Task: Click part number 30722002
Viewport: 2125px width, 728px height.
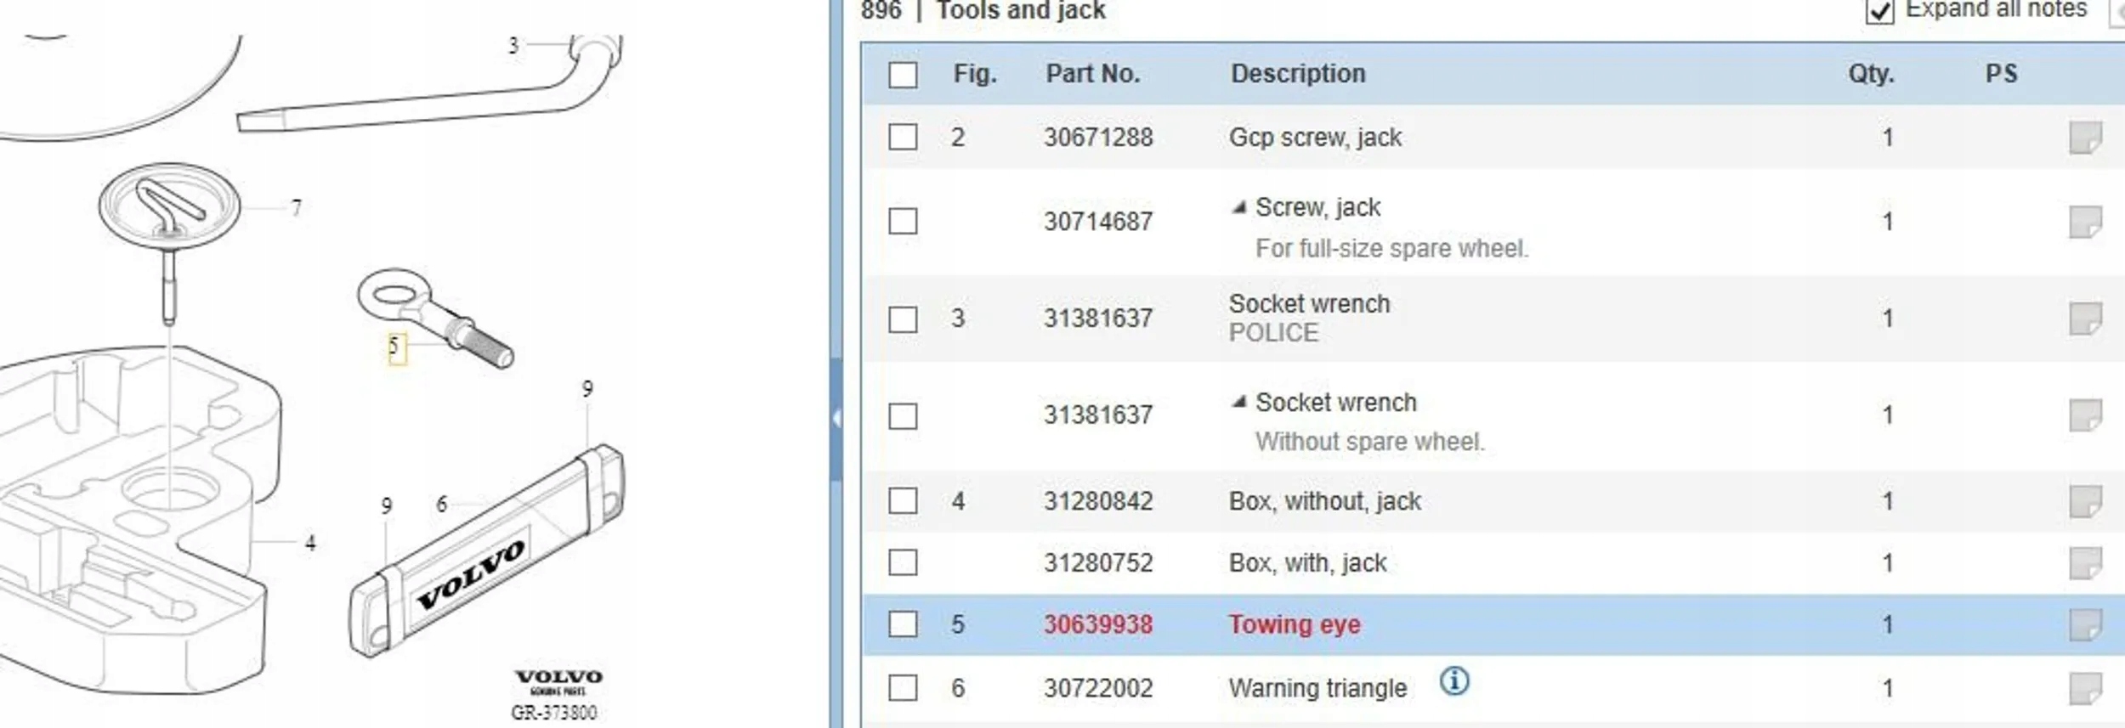Action: (1098, 688)
